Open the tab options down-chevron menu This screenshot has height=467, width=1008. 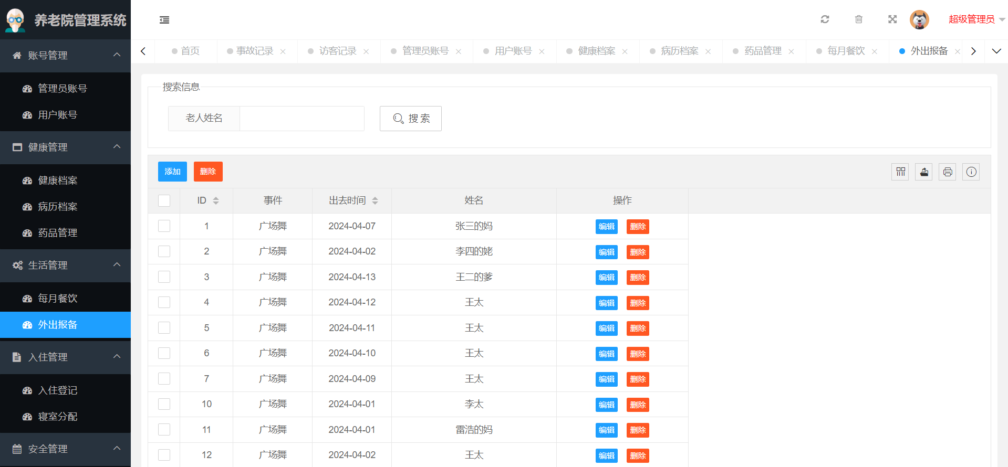click(x=996, y=51)
